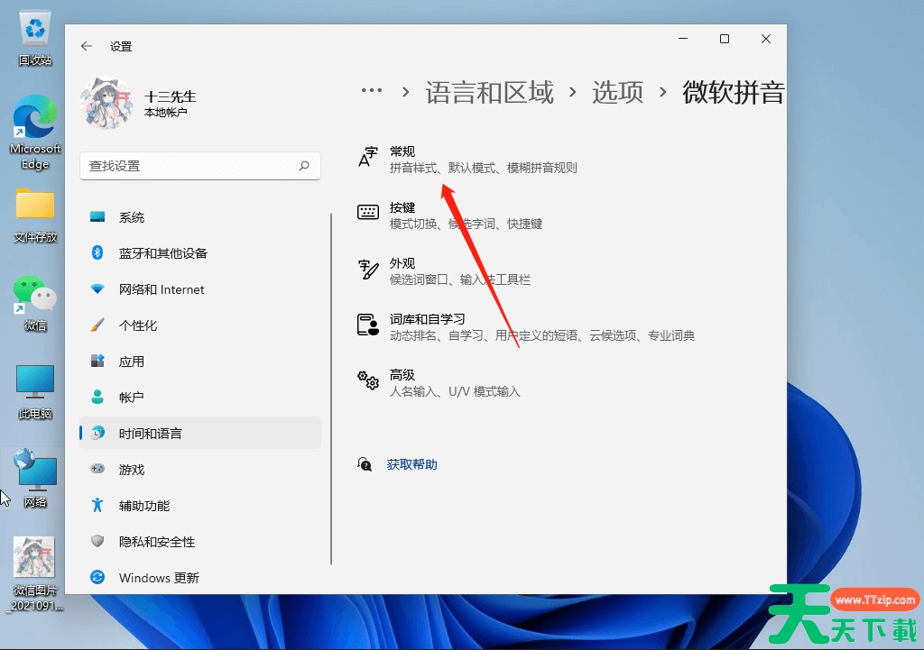Viewport: 924px width, 650px height.
Task: Open the 回收站 recycle bin desktop icon
Action: coord(35,38)
